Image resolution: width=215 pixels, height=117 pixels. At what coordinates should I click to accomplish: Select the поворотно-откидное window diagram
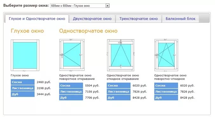pyautogui.click(x=166, y=55)
